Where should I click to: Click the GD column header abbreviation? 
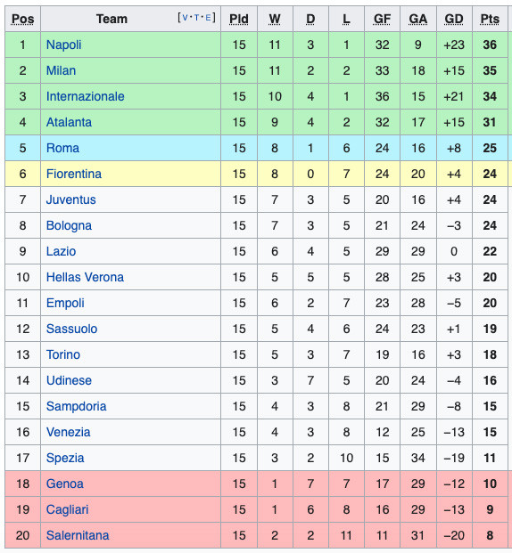tap(454, 19)
